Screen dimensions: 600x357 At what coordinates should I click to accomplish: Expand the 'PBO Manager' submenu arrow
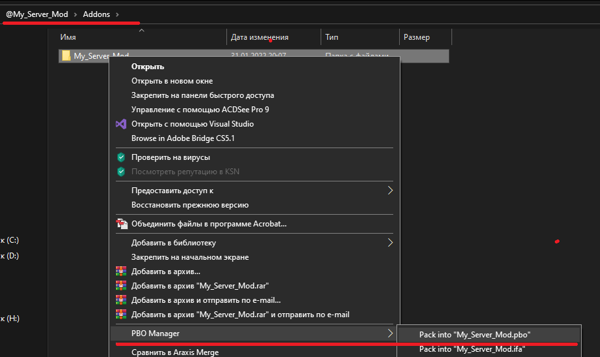[x=390, y=334]
